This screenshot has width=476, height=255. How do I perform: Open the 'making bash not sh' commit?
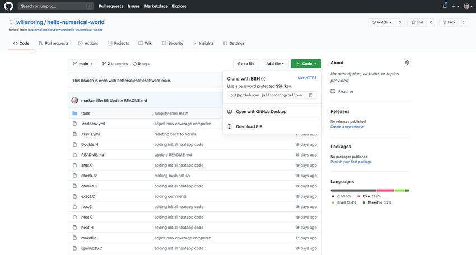[x=172, y=176]
